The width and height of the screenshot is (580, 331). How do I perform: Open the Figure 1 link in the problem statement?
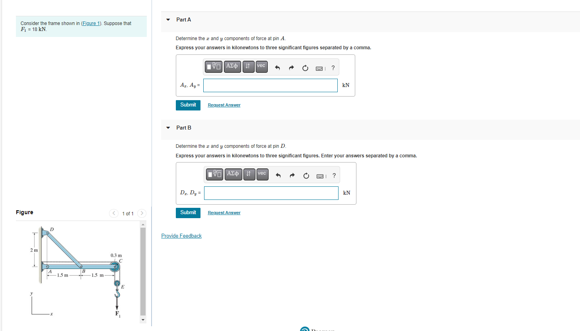pos(91,23)
